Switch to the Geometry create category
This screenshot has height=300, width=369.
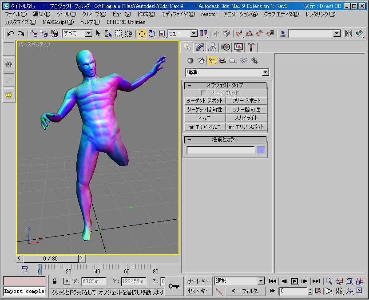(190, 61)
